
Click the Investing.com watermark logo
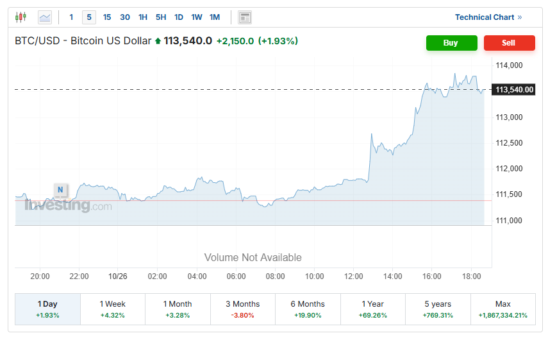tap(68, 206)
